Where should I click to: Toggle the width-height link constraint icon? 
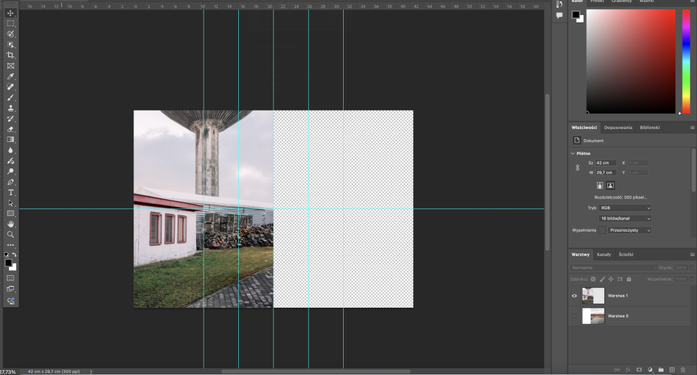(x=578, y=168)
